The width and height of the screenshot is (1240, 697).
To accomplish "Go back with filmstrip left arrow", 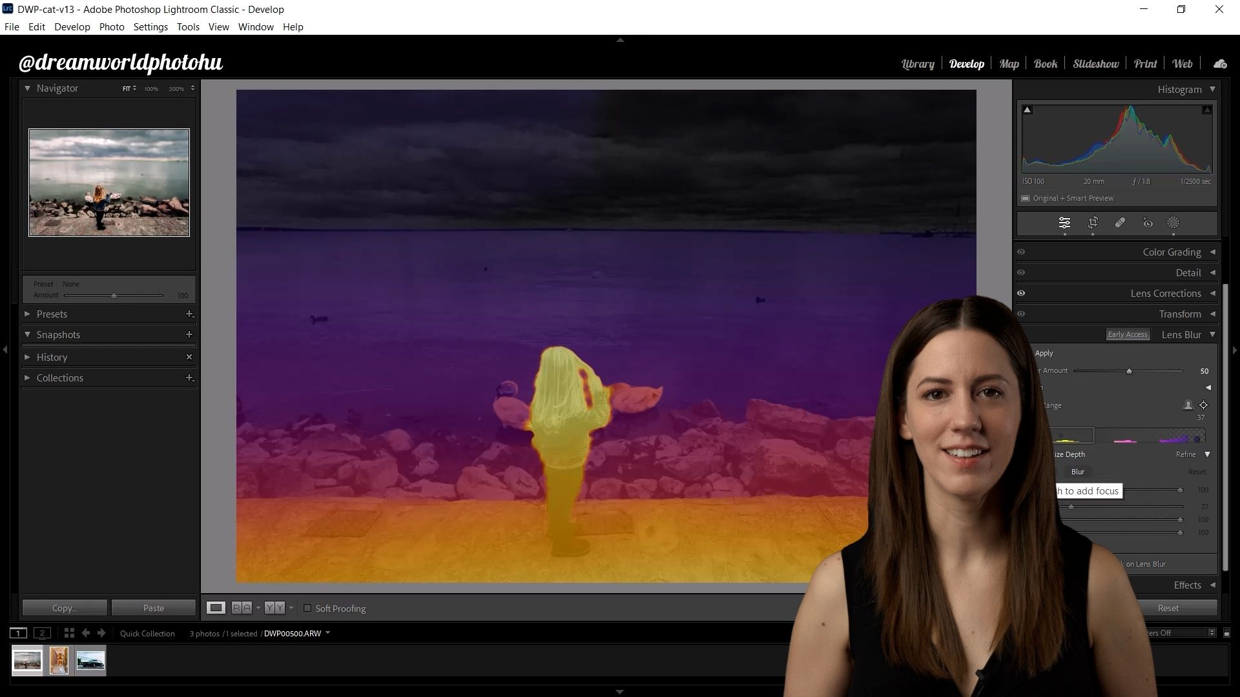I will tap(86, 633).
